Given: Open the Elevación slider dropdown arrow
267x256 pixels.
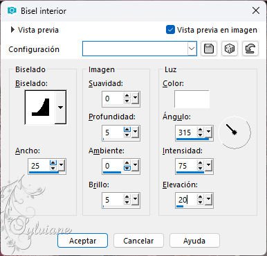Looking at the screenshot, I should point(208,199).
